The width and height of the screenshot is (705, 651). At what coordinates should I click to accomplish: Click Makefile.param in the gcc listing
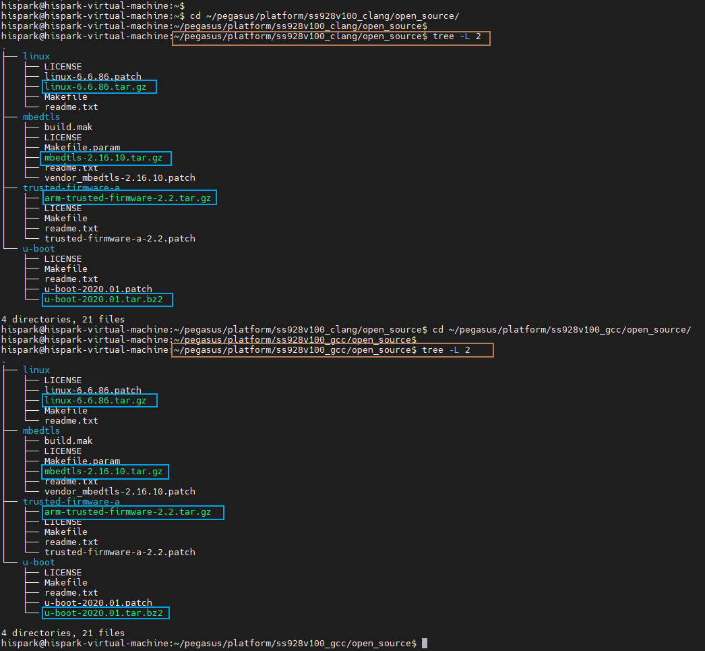pyautogui.click(x=82, y=461)
